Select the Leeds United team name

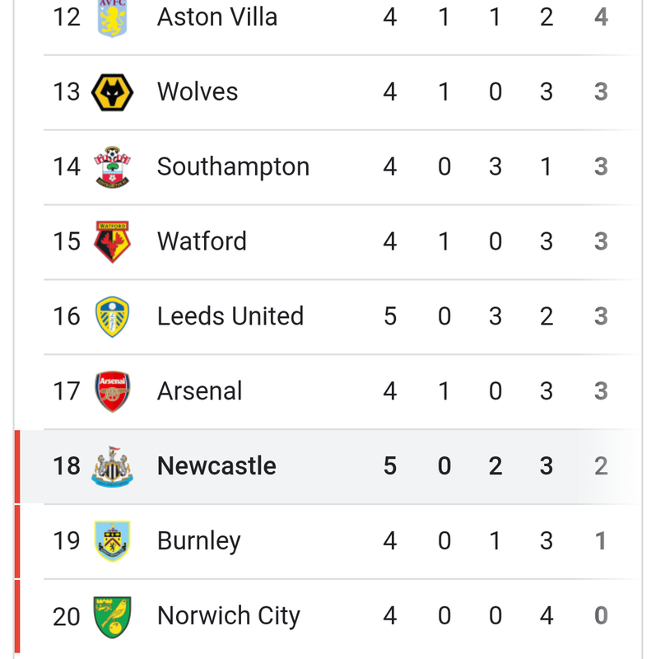point(230,316)
